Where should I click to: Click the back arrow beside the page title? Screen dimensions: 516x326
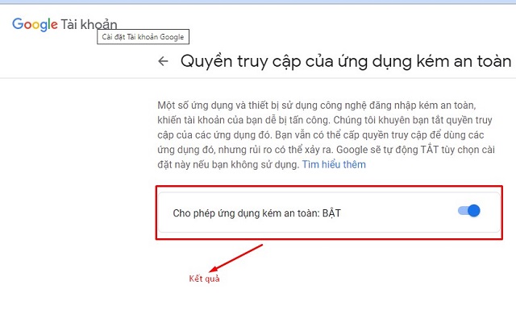163,61
